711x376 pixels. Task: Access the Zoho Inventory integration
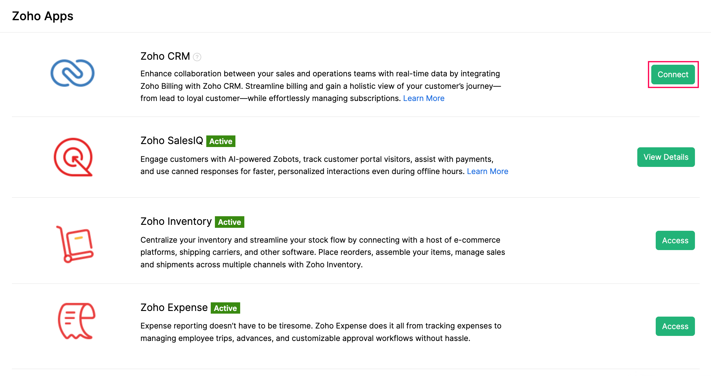pos(675,240)
